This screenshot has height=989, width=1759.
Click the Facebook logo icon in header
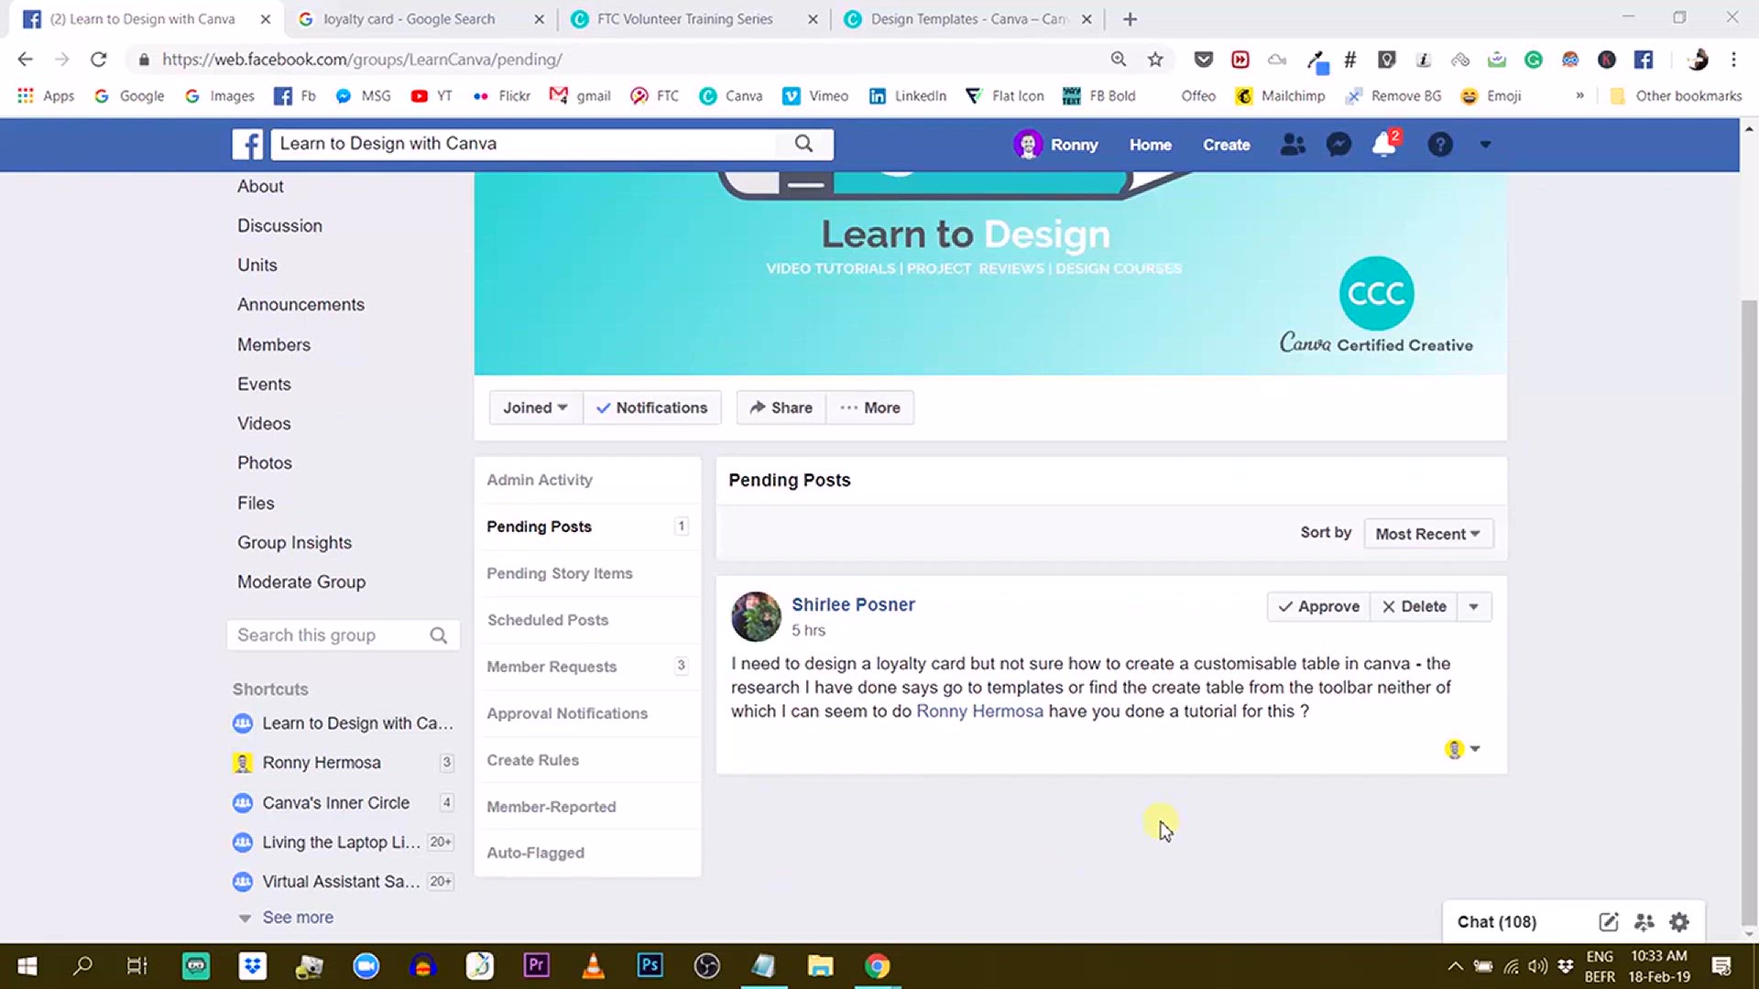click(247, 144)
